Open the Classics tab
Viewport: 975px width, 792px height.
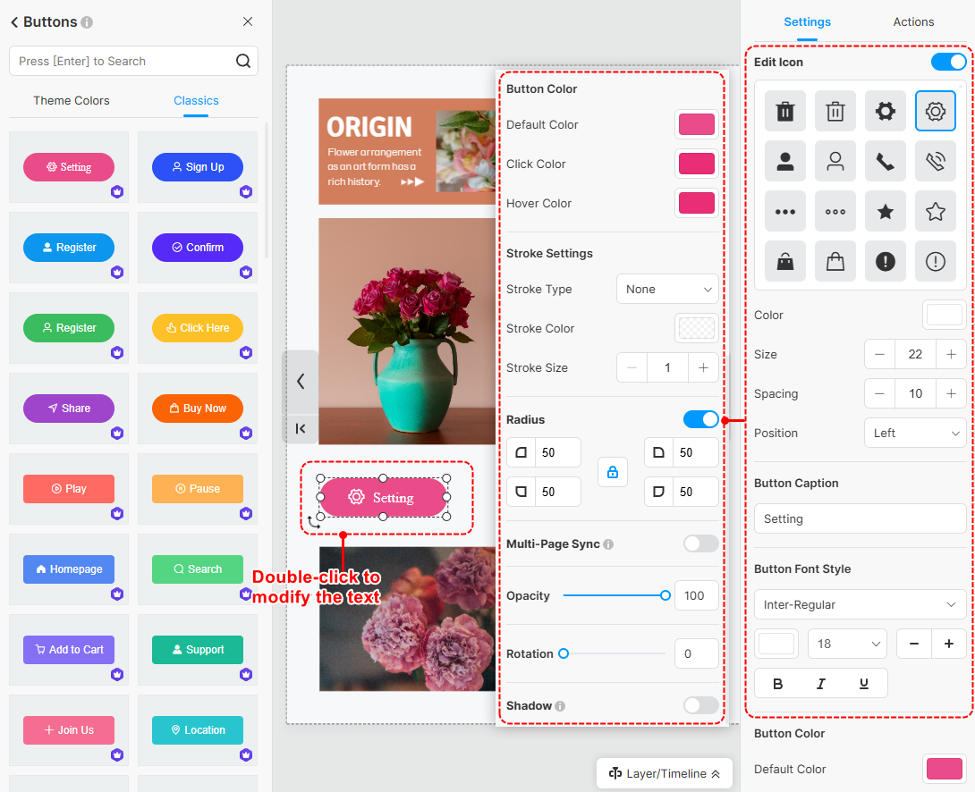(196, 101)
